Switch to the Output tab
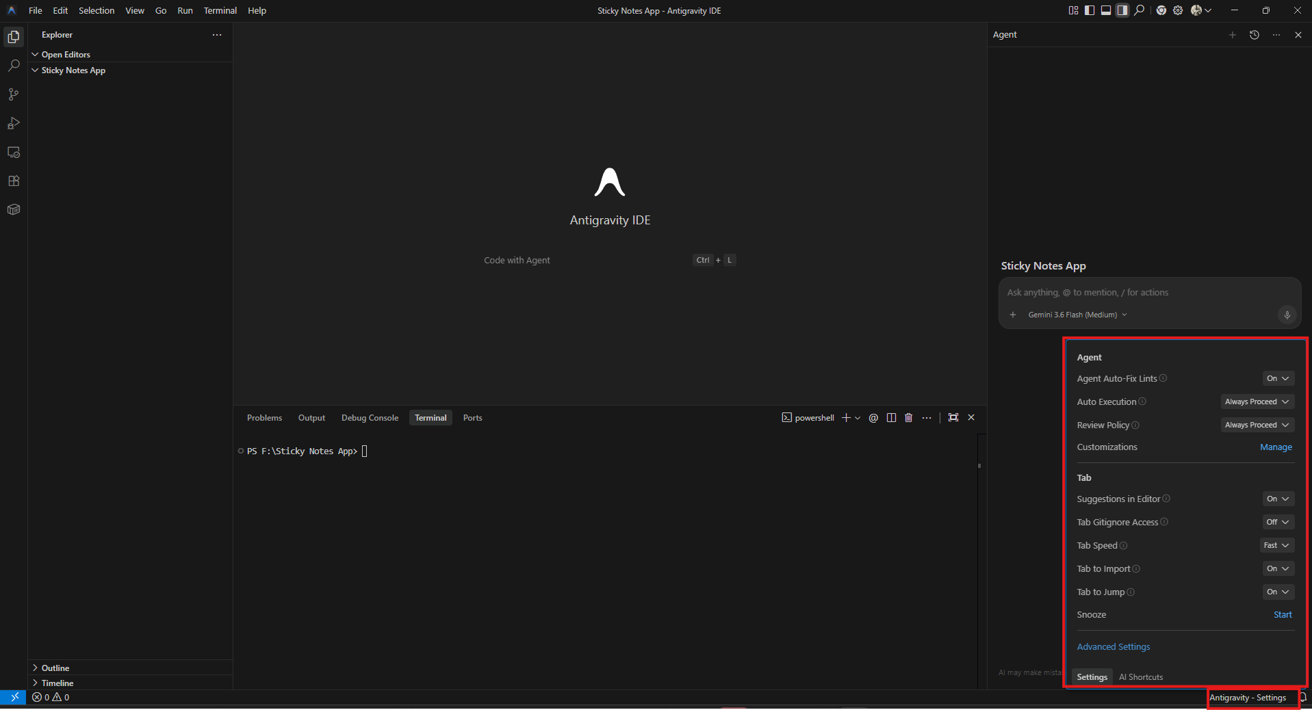 point(311,418)
